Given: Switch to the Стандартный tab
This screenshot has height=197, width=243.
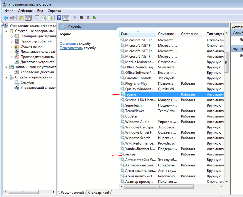Looking at the screenshot, I should tap(99, 192).
